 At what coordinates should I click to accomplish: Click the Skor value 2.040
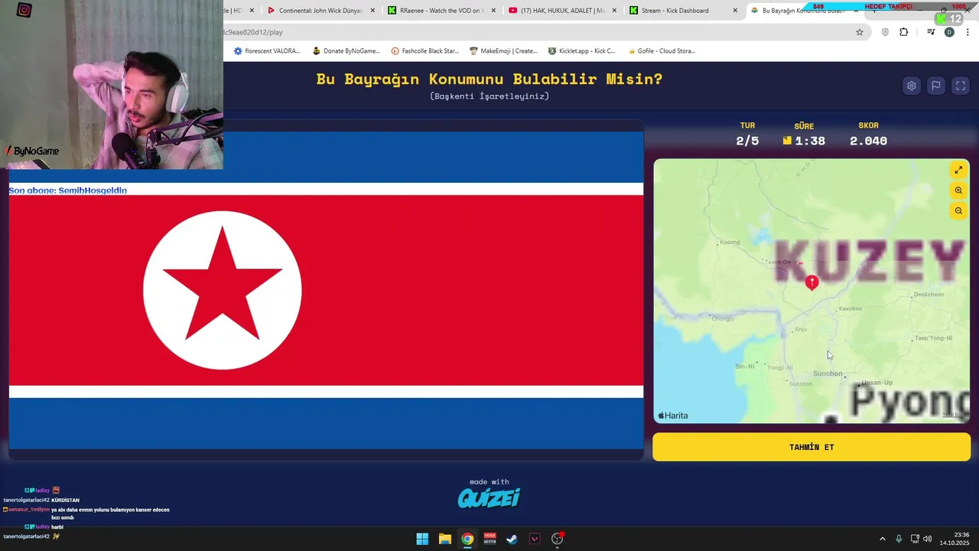[x=868, y=141]
